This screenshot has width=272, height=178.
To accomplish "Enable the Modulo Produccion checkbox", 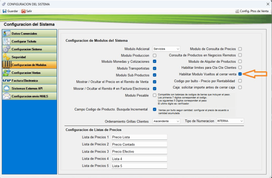I will coord(155,56).
